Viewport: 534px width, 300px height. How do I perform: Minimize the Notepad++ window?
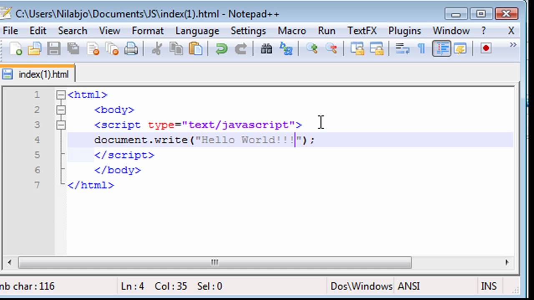click(456, 14)
